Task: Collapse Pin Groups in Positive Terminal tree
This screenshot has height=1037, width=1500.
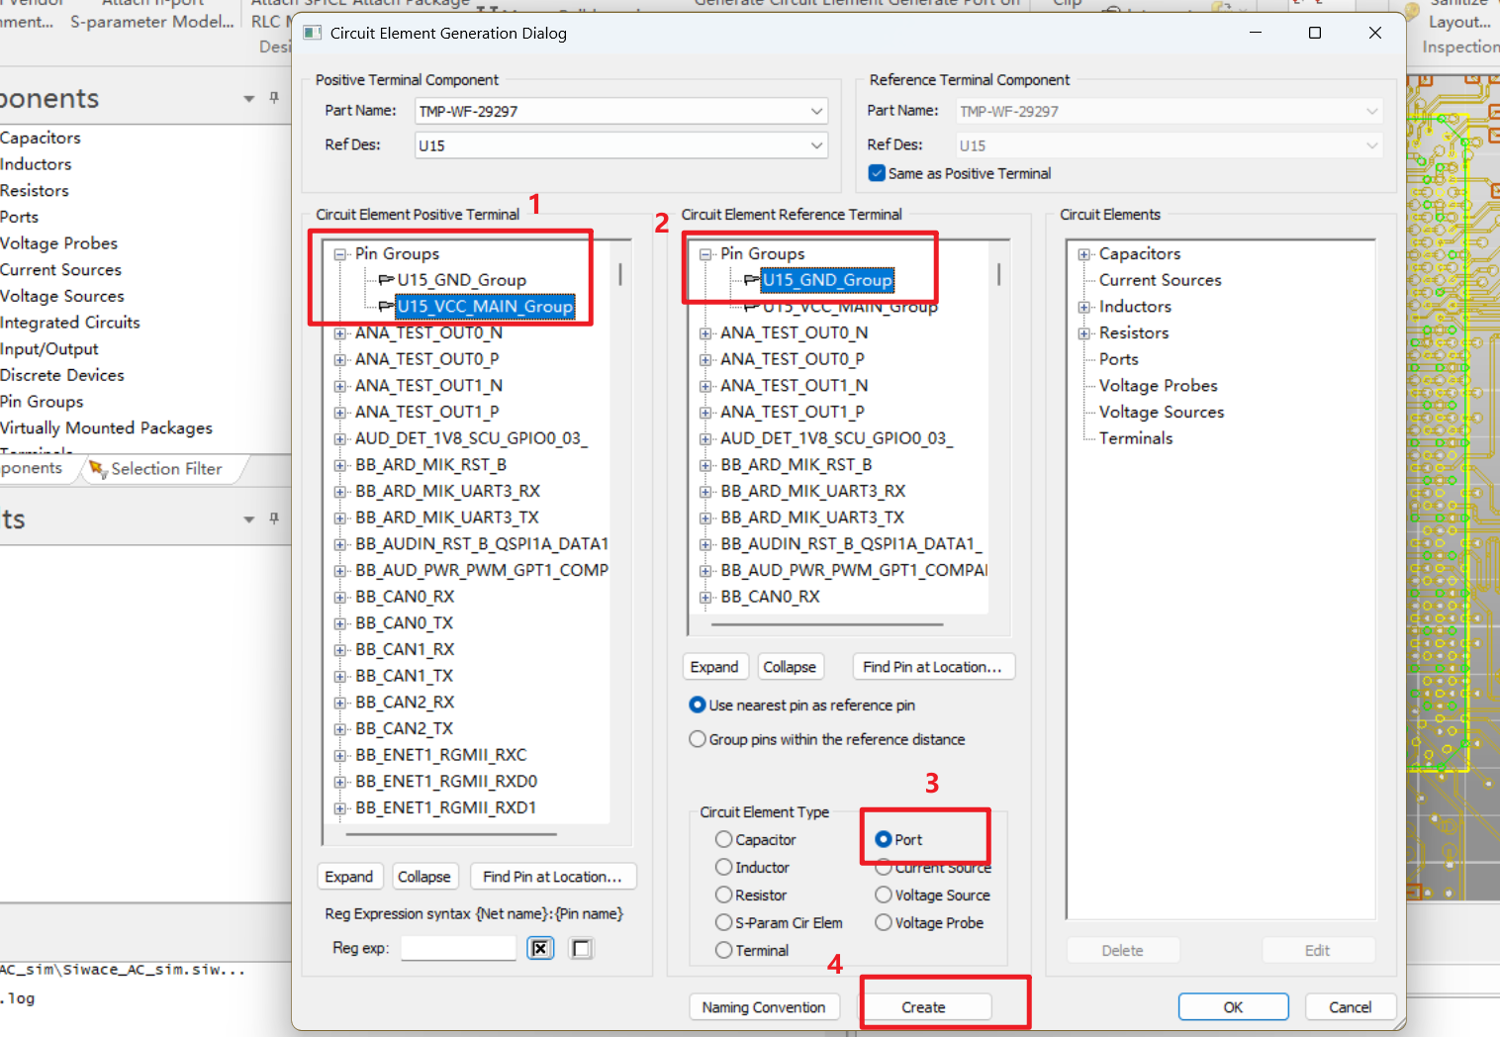Action: pos(339,254)
